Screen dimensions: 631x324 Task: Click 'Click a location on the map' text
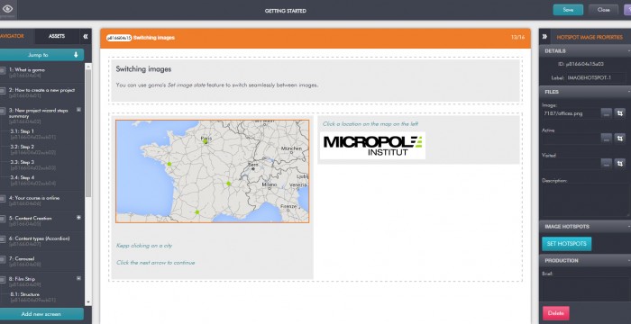tap(370, 124)
